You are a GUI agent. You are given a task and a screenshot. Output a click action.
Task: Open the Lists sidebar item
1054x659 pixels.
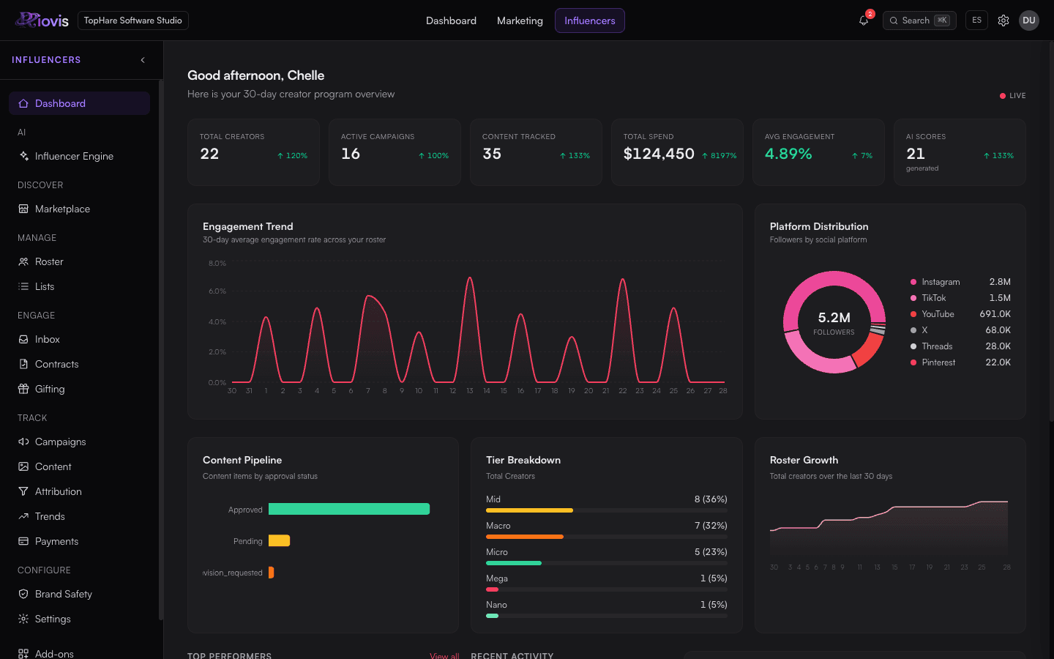pos(79,286)
